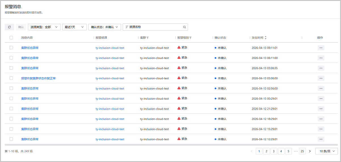Image resolution: width=341 pixels, height=162 pixels.
Task: Change the 10 条/页 page size
Action: [x=327, y=151]
